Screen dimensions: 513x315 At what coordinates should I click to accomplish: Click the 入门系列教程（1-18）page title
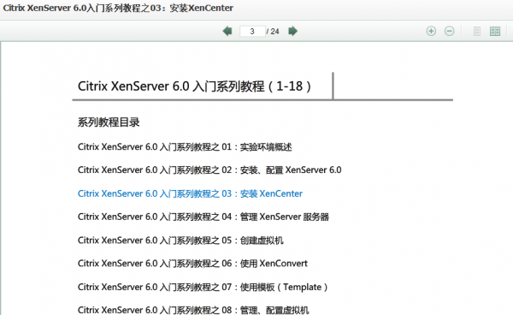tap(194, 86)
